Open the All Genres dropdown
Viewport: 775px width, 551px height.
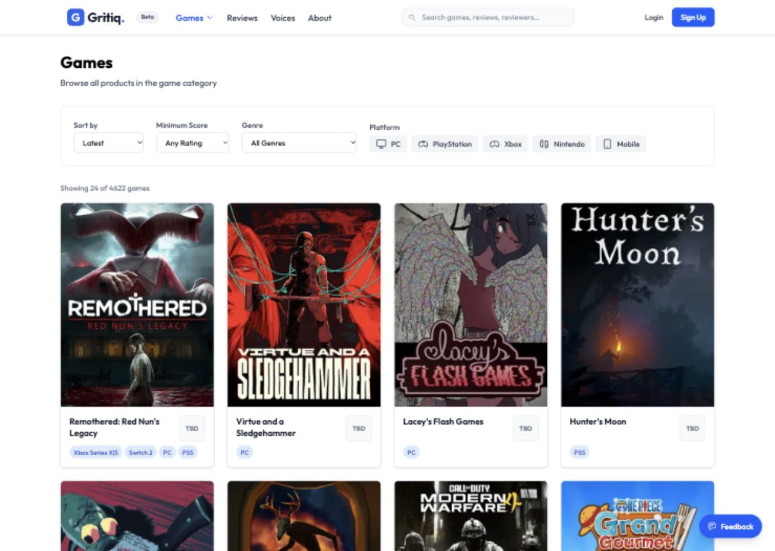point(299,143)
